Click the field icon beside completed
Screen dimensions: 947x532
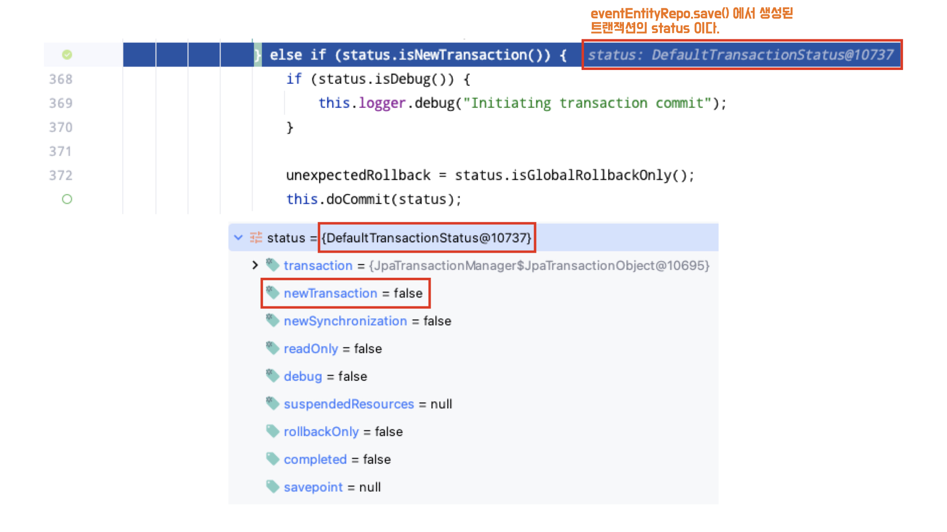[x=272, y=459]
